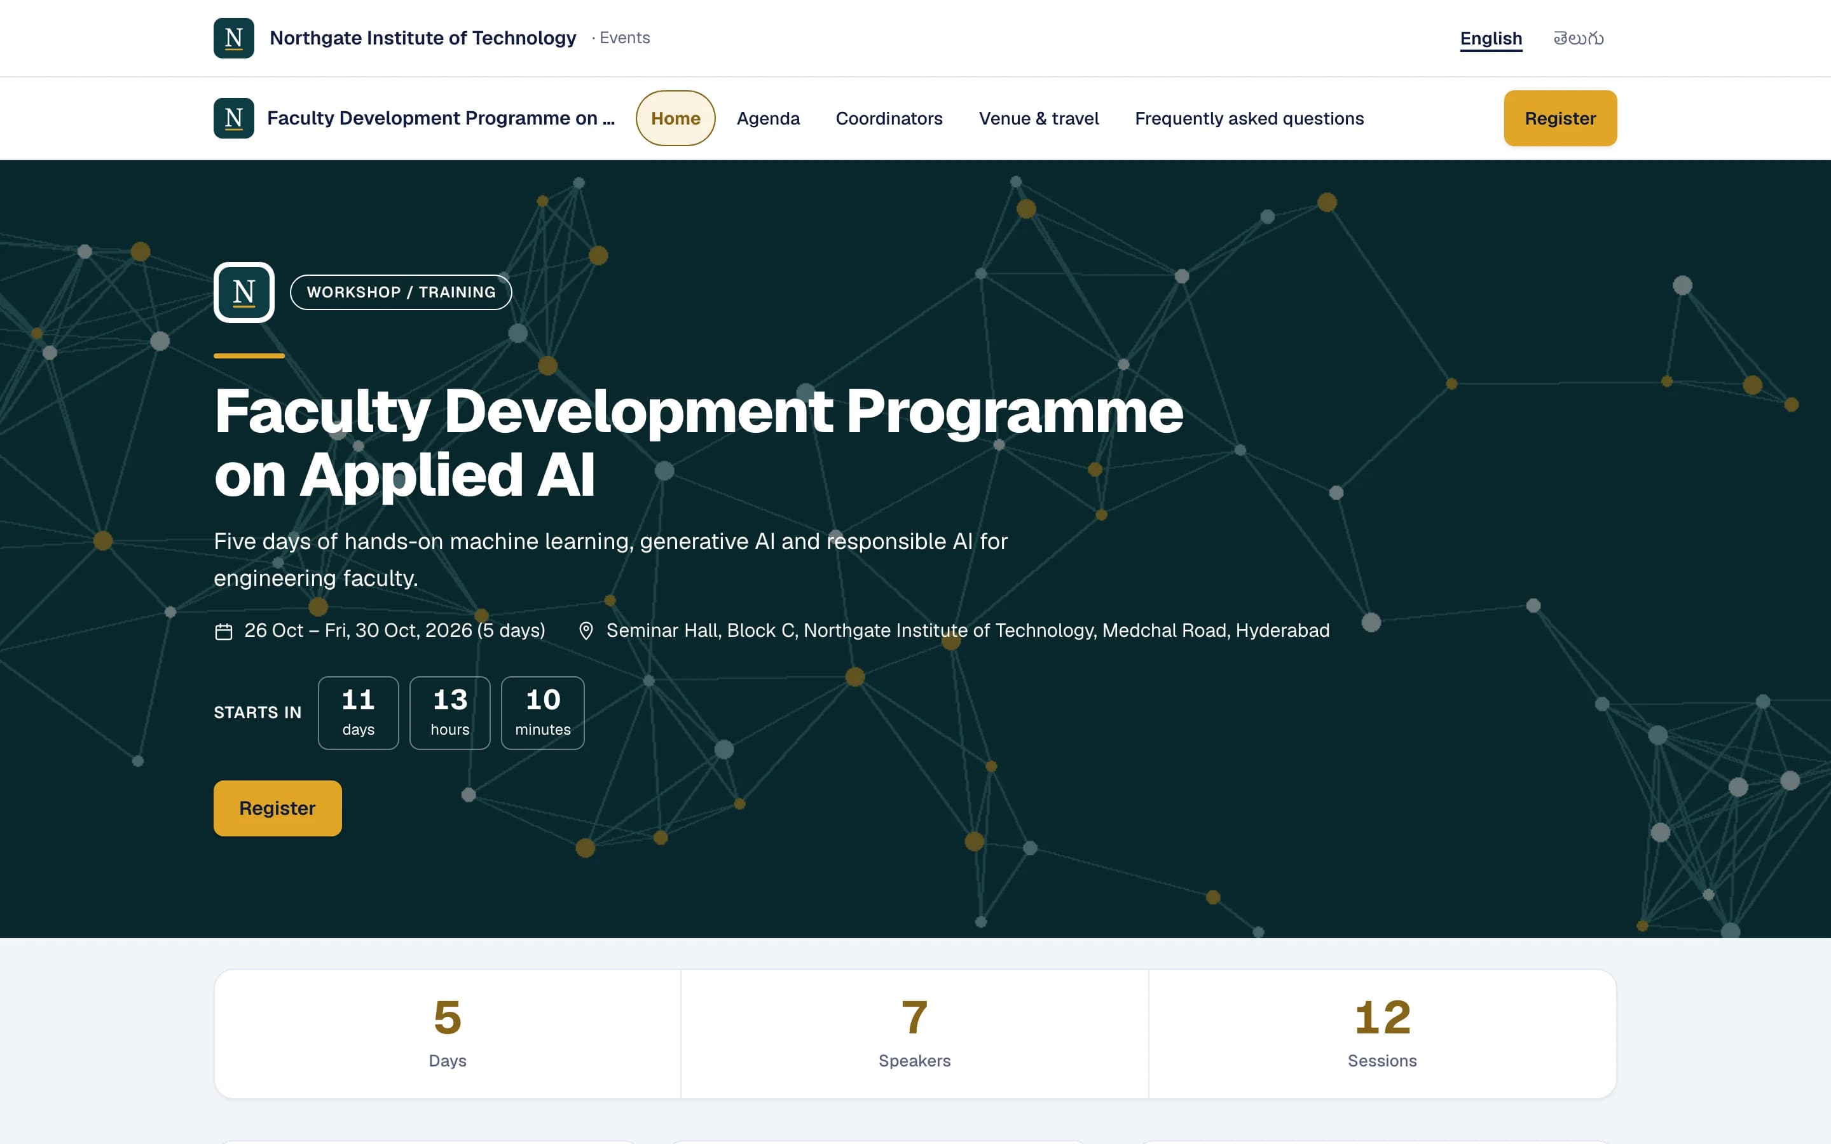The image size is (1831, 1144).
Task: Open the truncated Faculty Development Programme title link
Action: click(441, 118)
